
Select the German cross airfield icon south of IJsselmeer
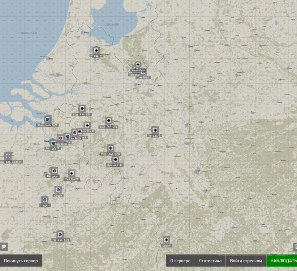tap(96, 50)
